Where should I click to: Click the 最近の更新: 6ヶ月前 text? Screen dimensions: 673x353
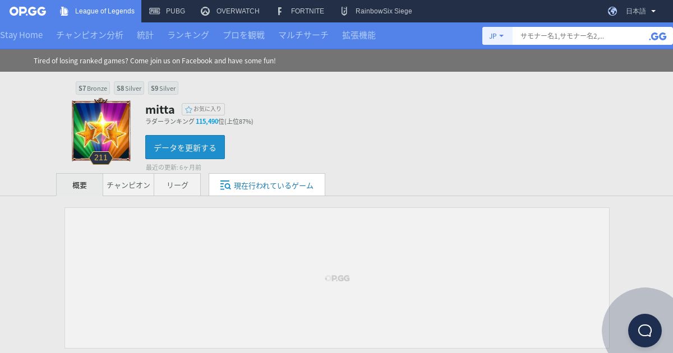(173, 167)
